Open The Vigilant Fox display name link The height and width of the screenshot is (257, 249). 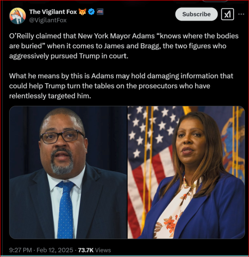[53, 12]
